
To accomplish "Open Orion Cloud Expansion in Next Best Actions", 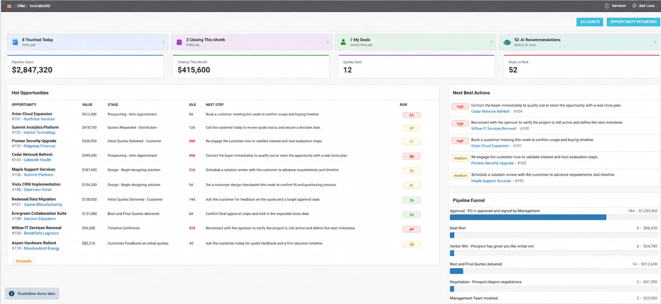I will click(x=490, y=146).
